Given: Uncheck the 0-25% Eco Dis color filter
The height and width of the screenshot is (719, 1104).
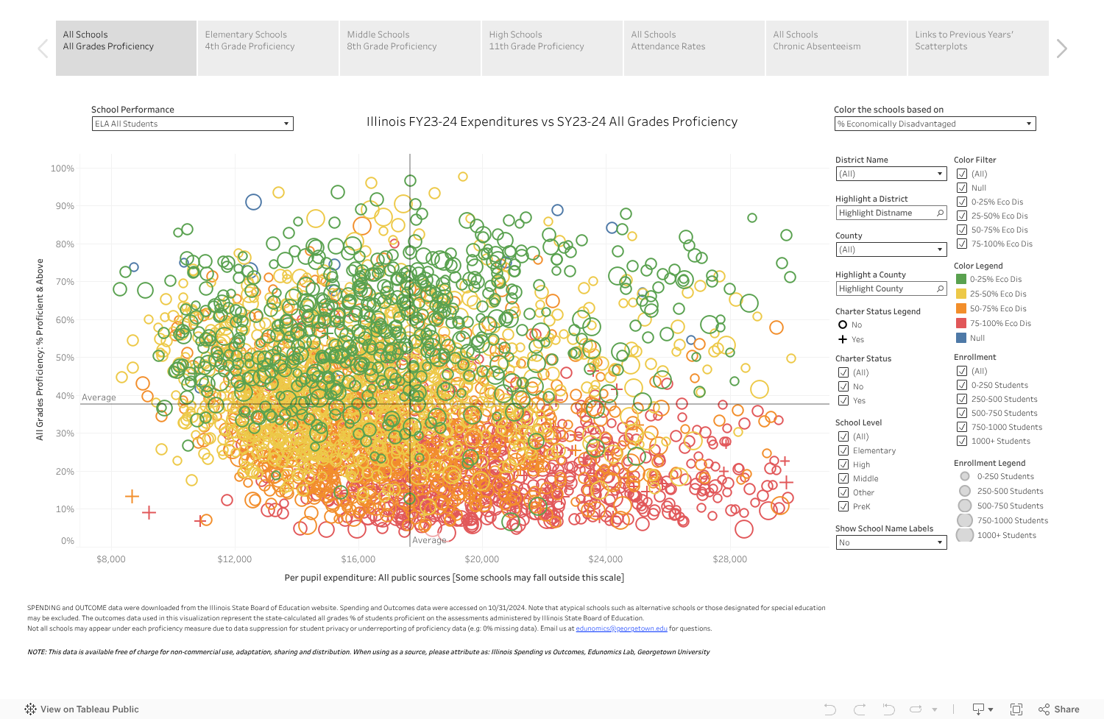Looking at the screenshot, I should coord(962,202).
